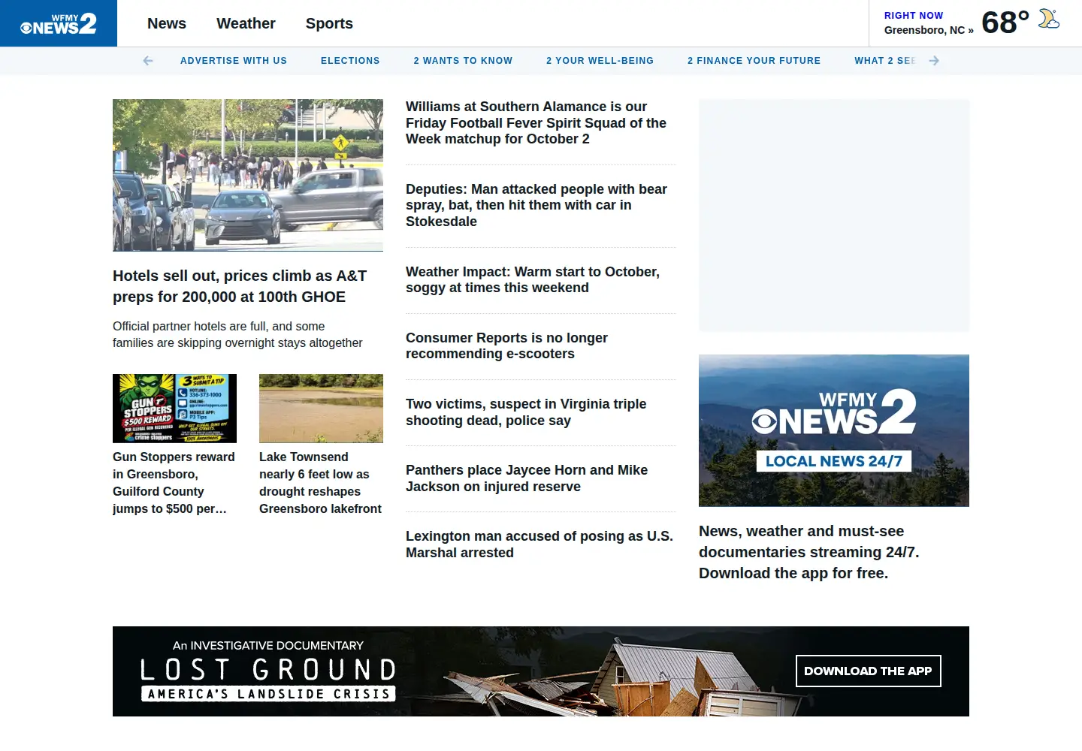Read the Gun Stoppers reward story

click(174, 483)
